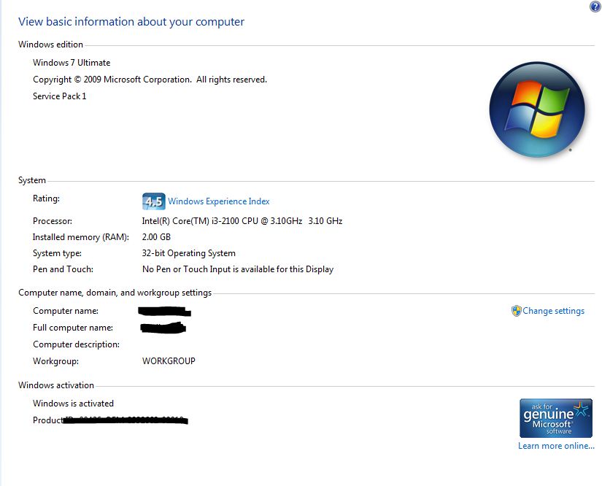
Task: Click the No Pen or Touch Input text
Action: coord(238,269)
